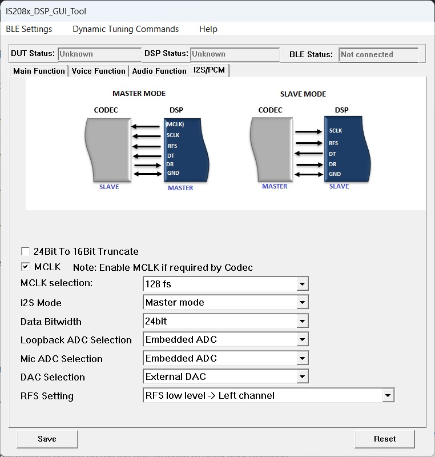This screenshot has width=435, height=457.
Task: Select the I2S/PCM tab
Action: coord(209,70)
